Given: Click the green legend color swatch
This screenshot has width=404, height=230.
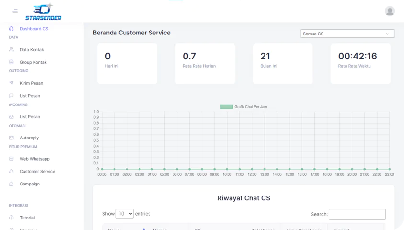Looking at the screenshot, I should tap(226, 107).
